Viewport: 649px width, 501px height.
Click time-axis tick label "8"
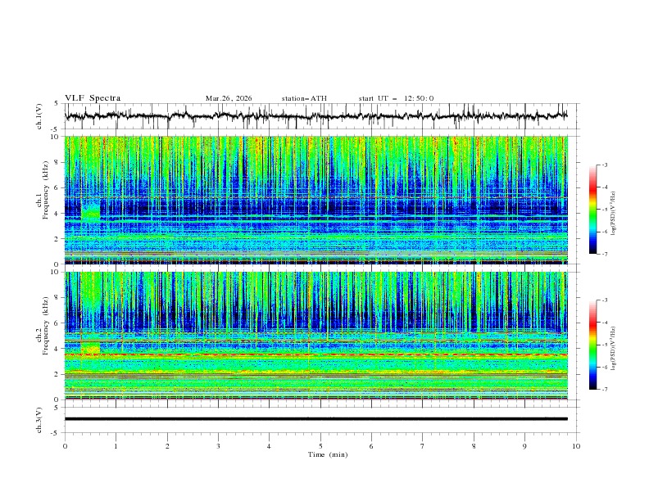[474, 446]
